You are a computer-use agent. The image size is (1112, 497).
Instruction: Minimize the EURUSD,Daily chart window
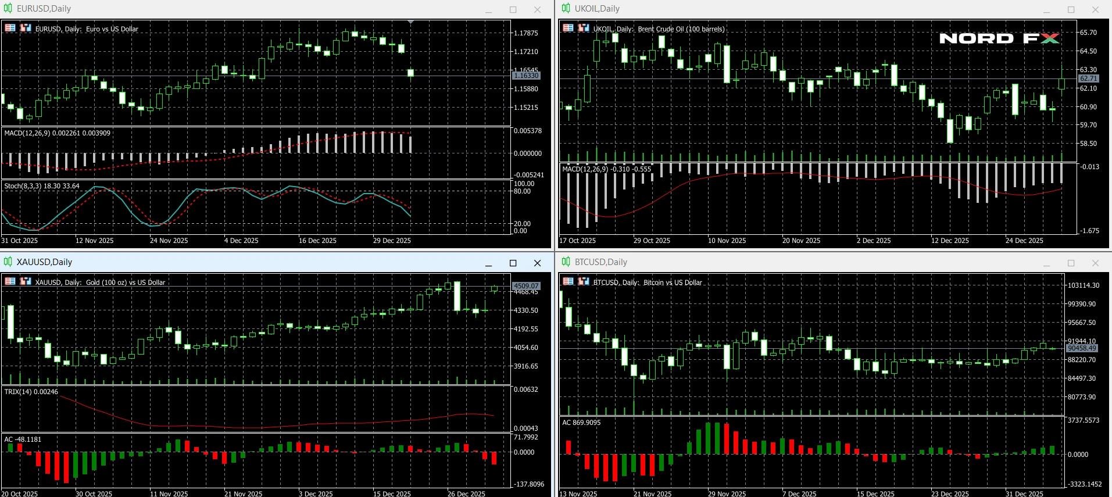488,10
